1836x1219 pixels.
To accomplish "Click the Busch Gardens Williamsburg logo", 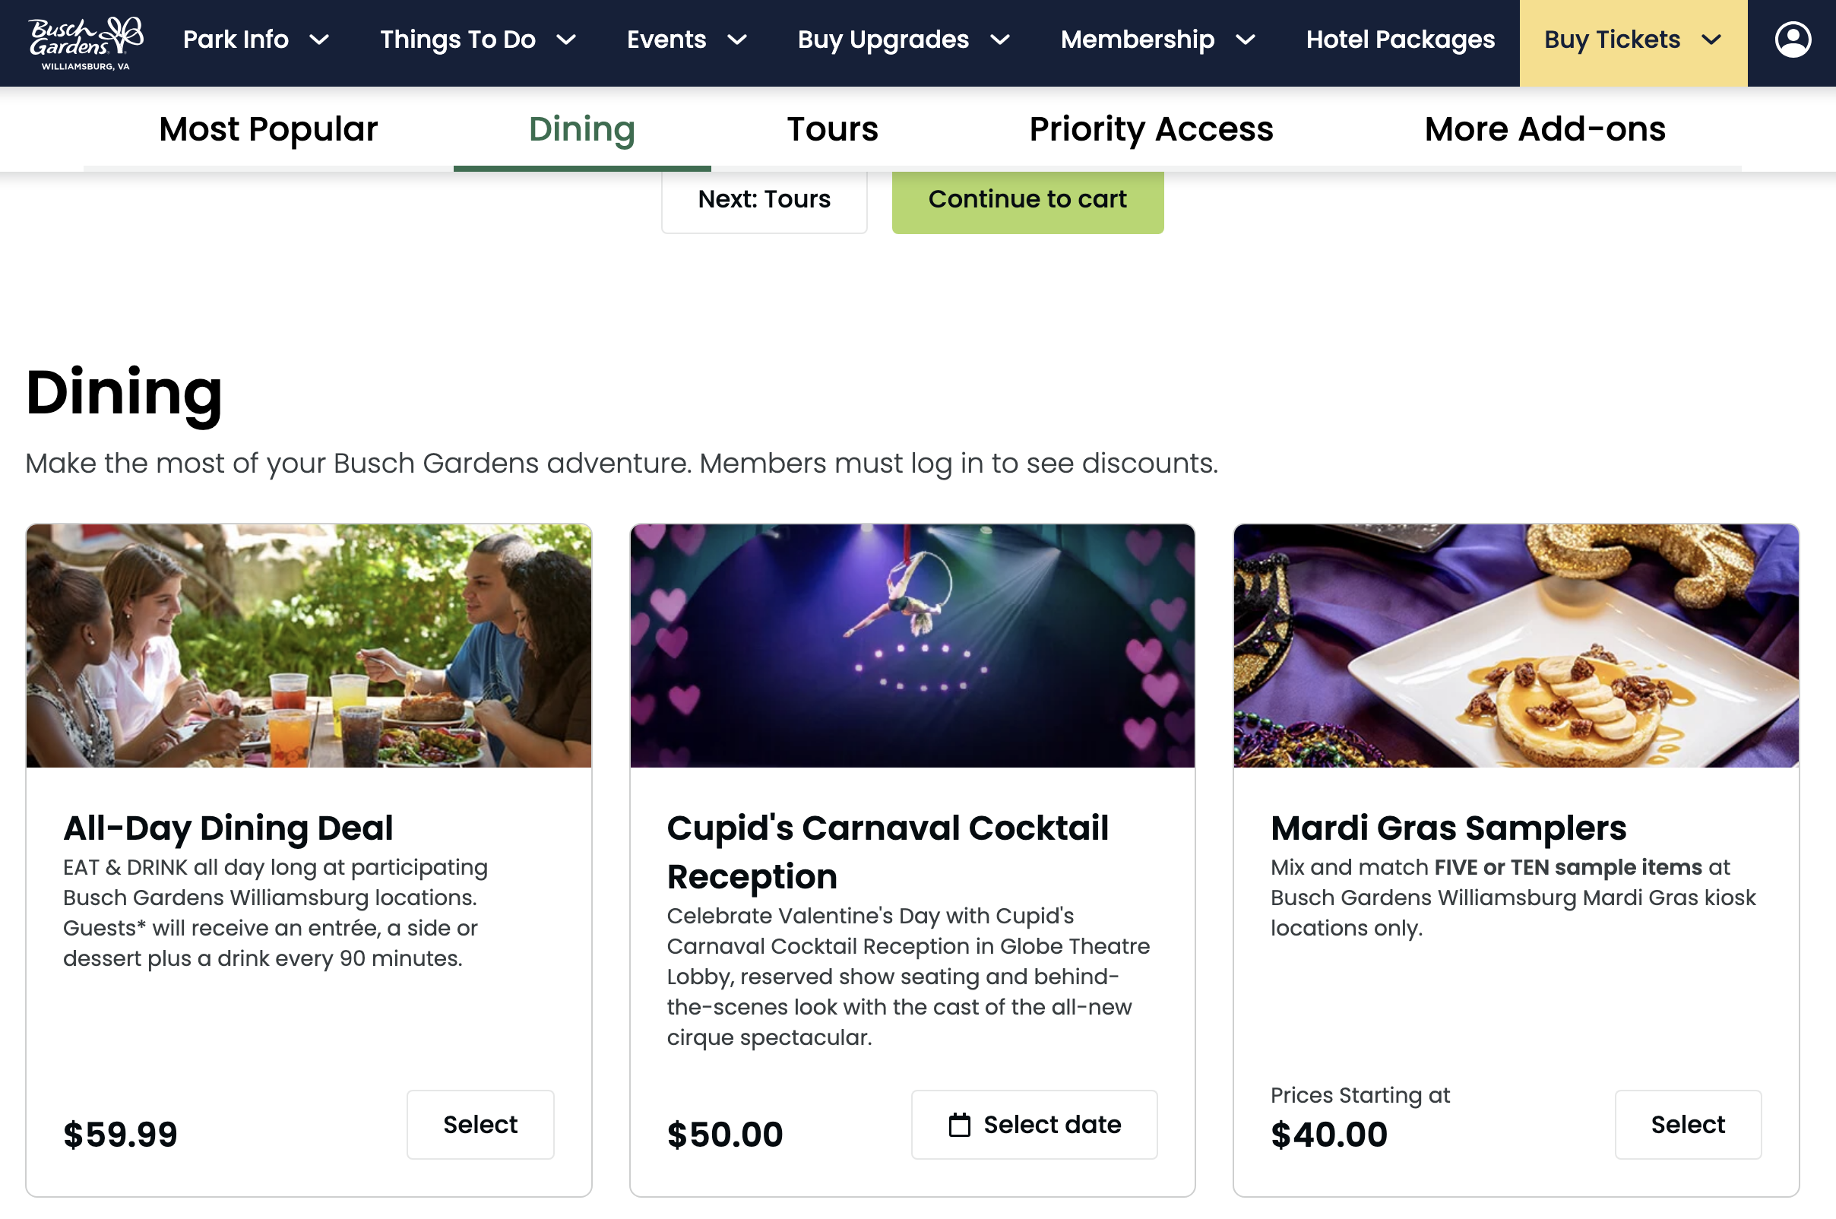I will click(x=86, y=43).
